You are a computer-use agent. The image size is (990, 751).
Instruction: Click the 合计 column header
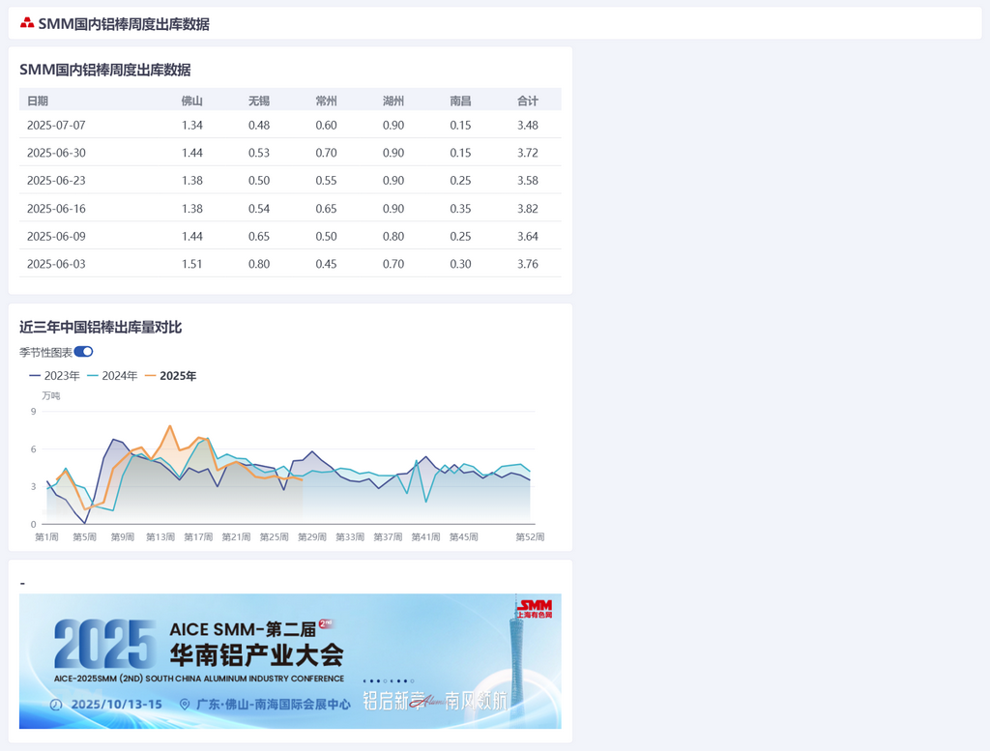tap(528, 101)
